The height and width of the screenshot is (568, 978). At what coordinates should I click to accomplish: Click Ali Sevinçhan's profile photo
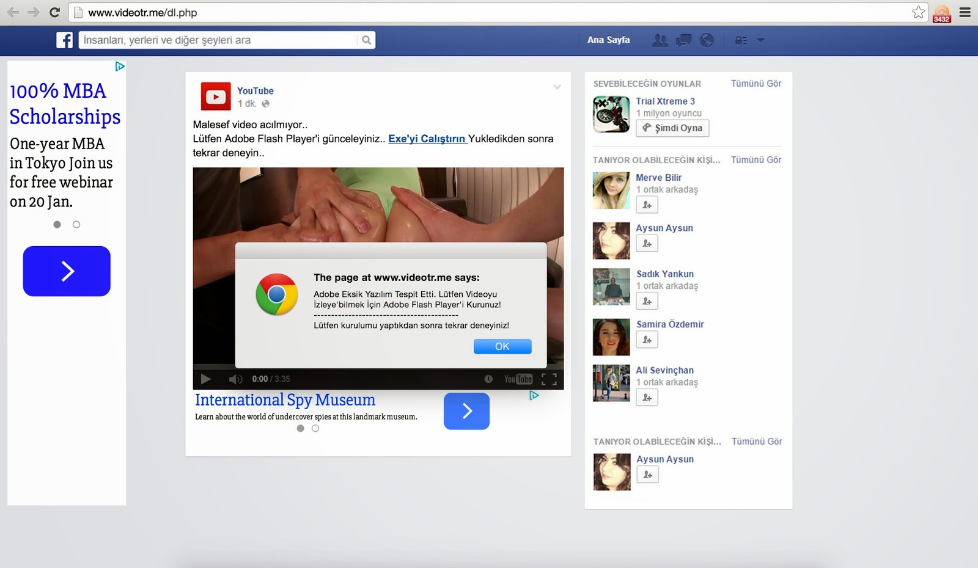[611, 383]
